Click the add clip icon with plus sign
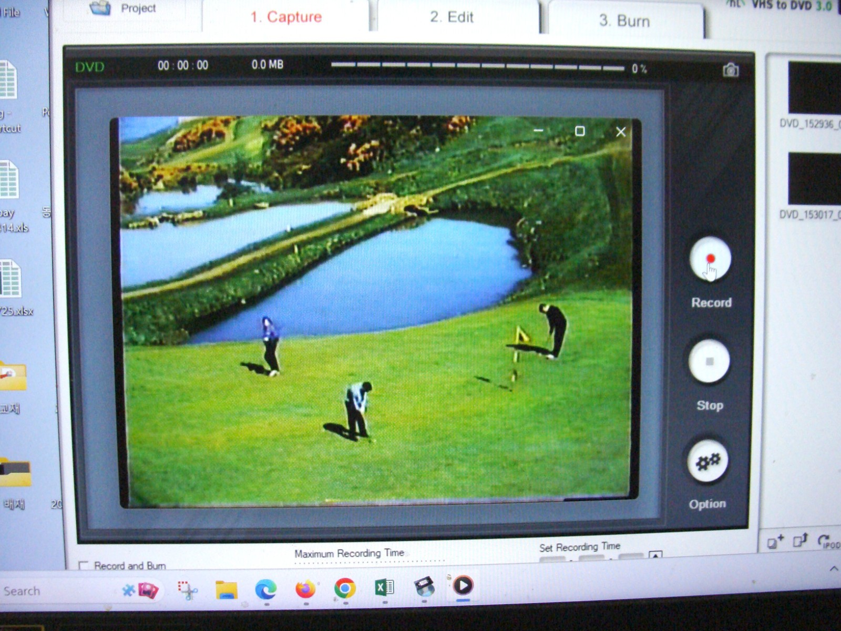Viewport: 841px width, 631px height. pos(775,541)
